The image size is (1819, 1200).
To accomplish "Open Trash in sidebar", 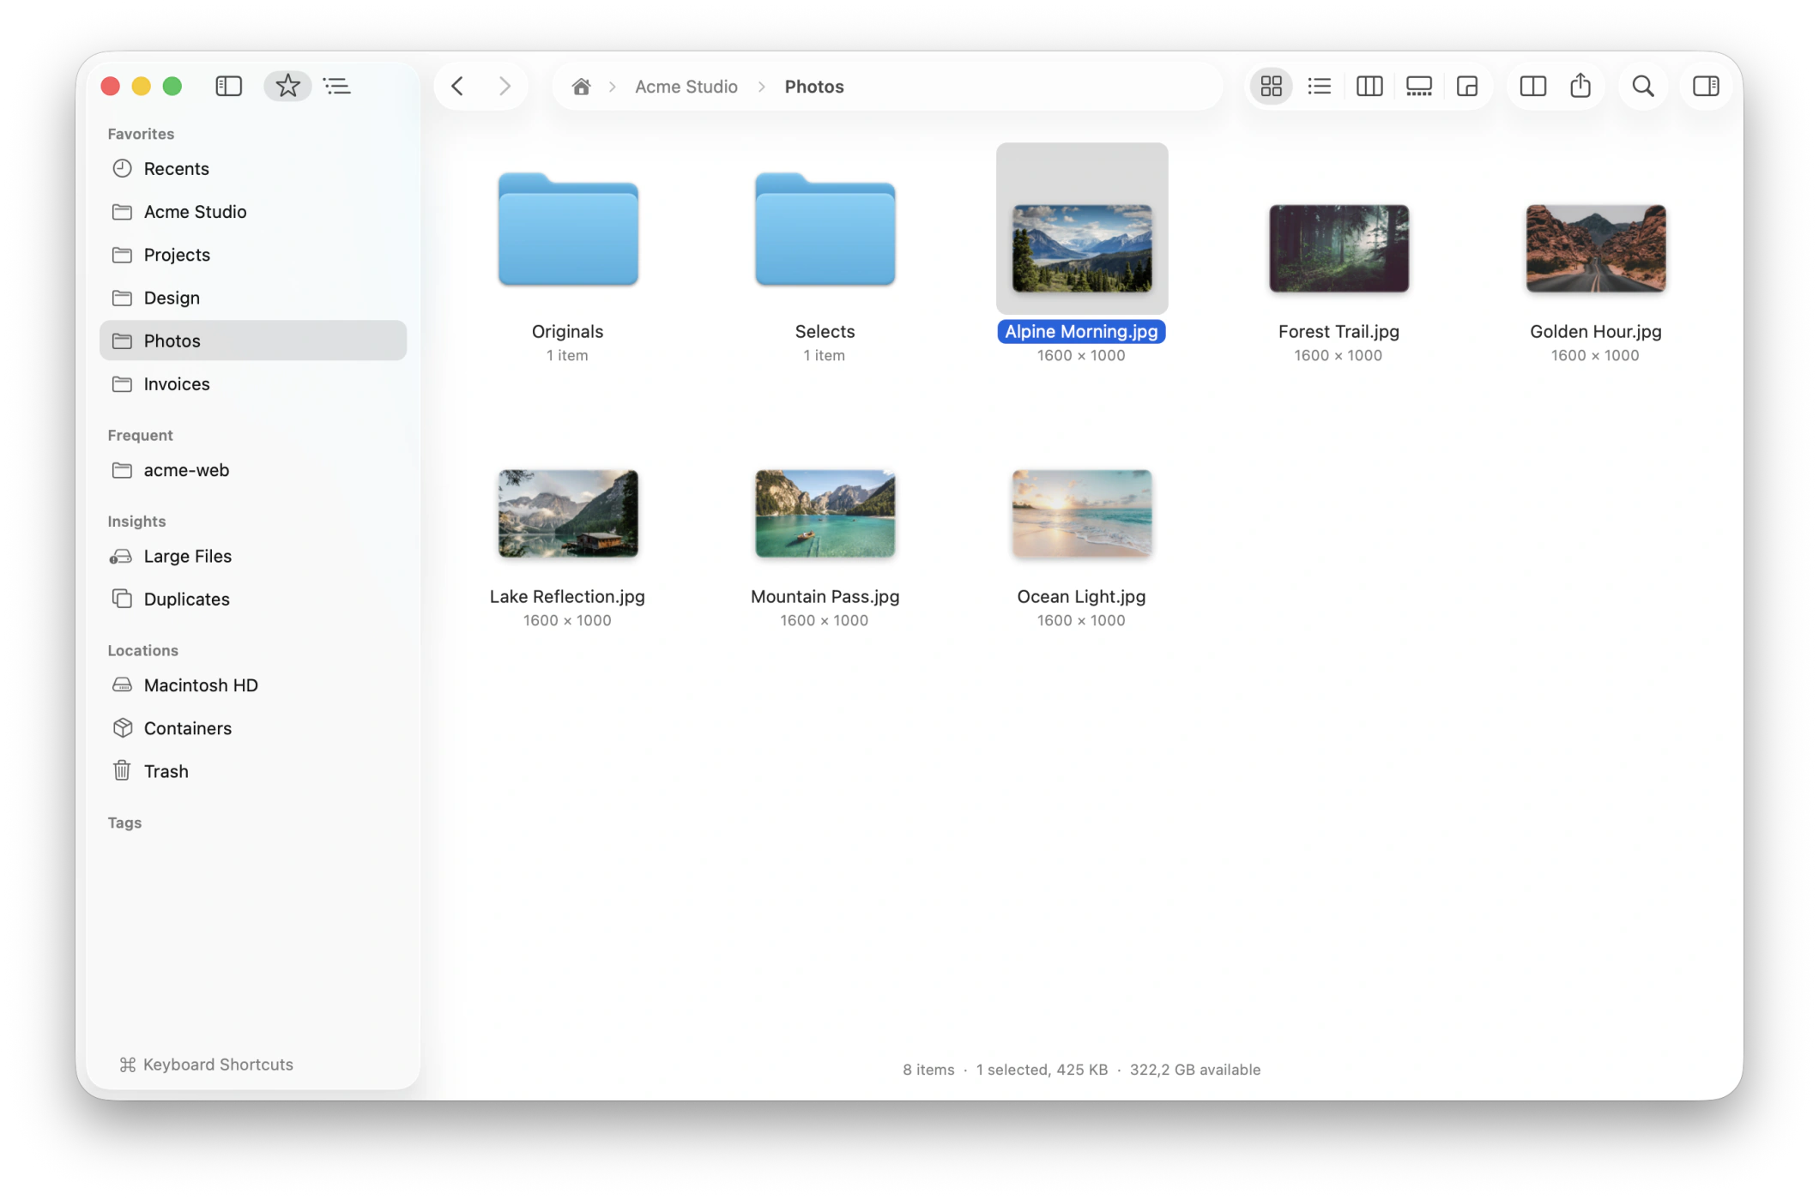I will pyautogui.click(x=253, y=771).
